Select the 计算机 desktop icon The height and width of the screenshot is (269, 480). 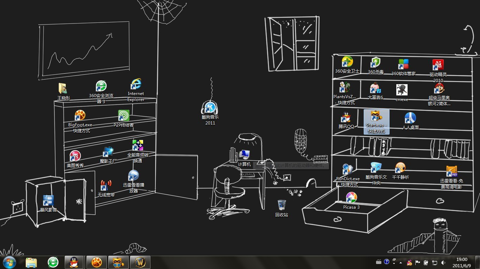244,158
